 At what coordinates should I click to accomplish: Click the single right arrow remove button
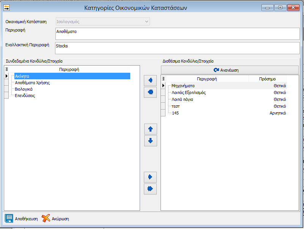pos(150,177)
